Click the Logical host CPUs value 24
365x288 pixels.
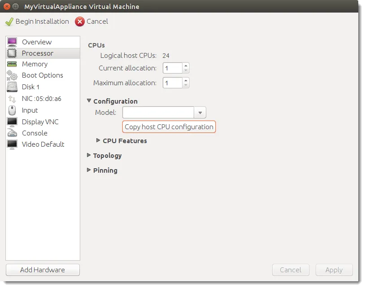(x=166, y=56)
